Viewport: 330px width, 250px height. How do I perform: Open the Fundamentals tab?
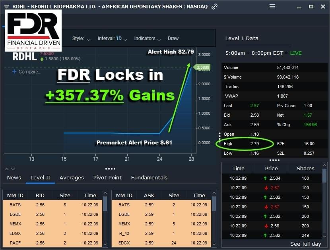[149, 178]
